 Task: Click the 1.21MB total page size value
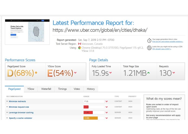click(x=135, y=73)
